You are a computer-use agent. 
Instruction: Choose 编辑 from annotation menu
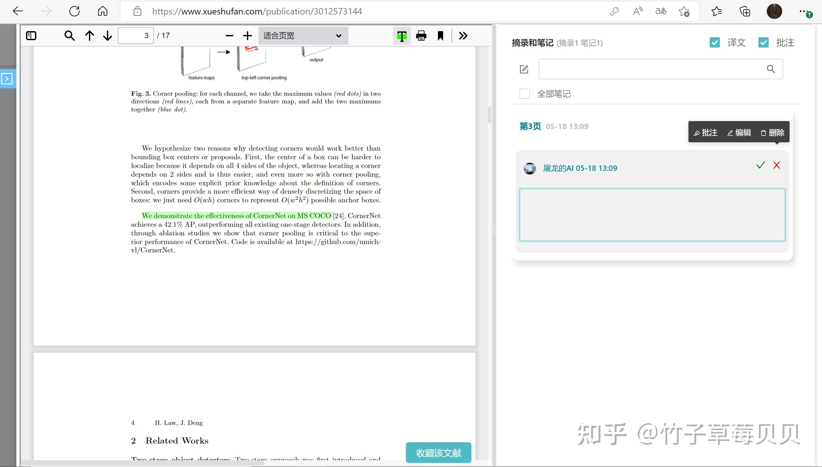[x=739, y=132]
